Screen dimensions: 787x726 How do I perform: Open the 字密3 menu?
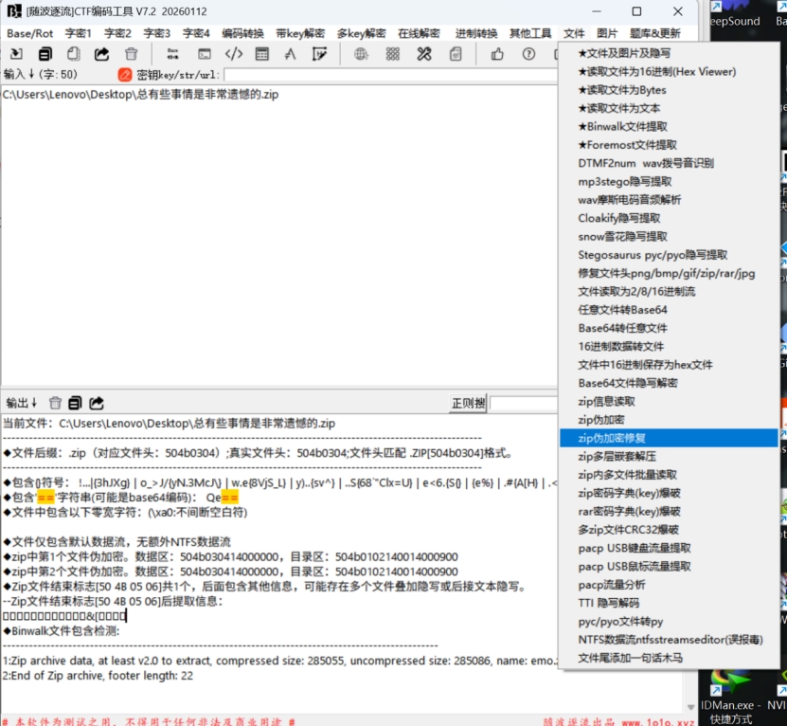[156, 33]
